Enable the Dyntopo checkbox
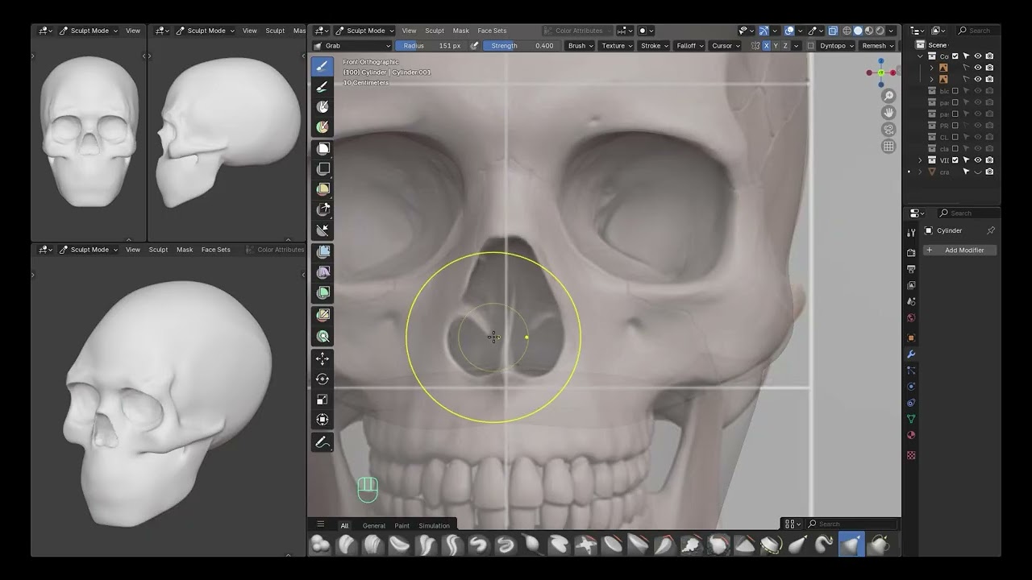Image resolution: width=1032 pixels, height=580 pixels. [810, 46]
